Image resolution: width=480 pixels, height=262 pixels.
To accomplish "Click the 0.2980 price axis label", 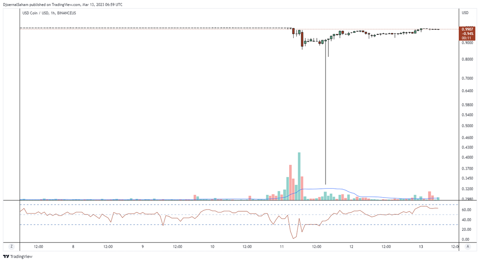I will pos(468,199).
